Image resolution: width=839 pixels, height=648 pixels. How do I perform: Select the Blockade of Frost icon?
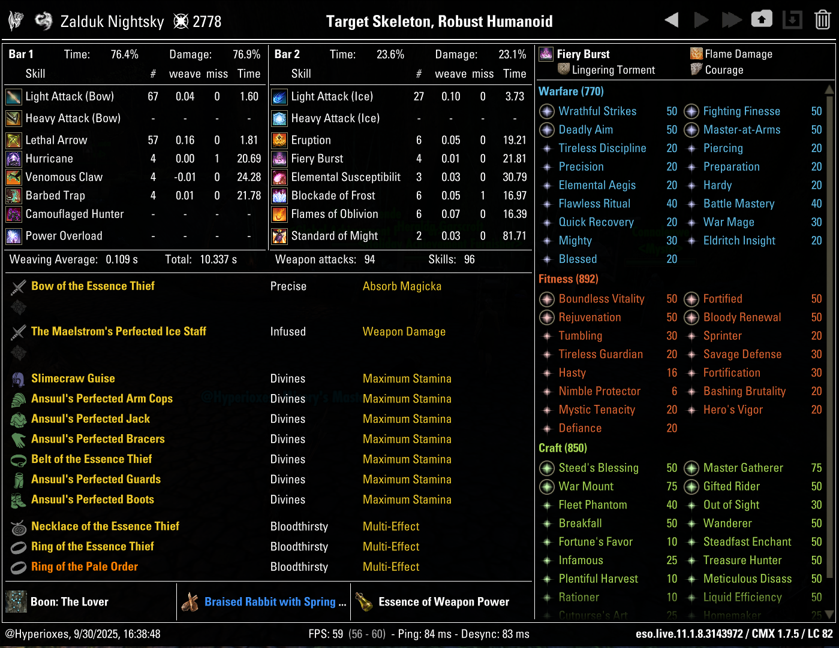(x=279, y=196)
